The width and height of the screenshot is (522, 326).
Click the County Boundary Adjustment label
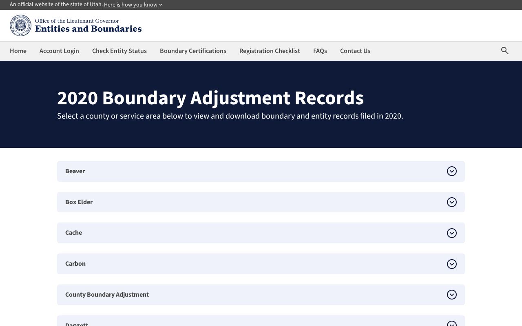pos(107,295)
